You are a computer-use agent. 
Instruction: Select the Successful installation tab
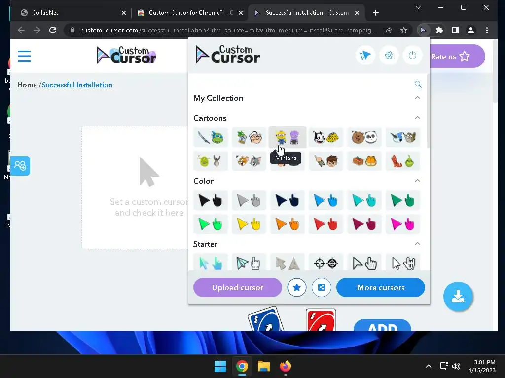point(307,13)
